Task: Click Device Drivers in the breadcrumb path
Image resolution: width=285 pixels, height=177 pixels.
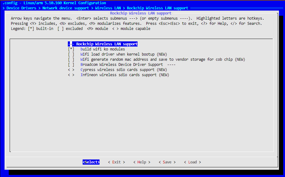Action: [x=21, y=8]
